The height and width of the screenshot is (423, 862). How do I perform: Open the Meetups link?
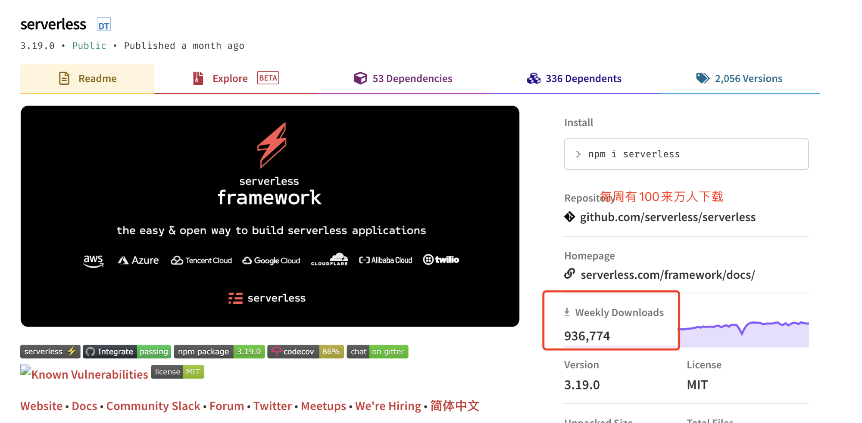click(x=323, y=406)
